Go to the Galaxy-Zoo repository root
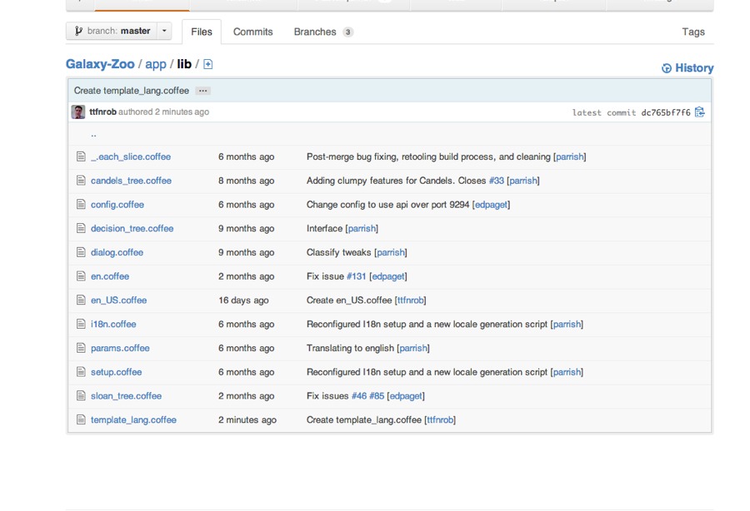Viewport: 750px width, 511px height. (100, 64)
